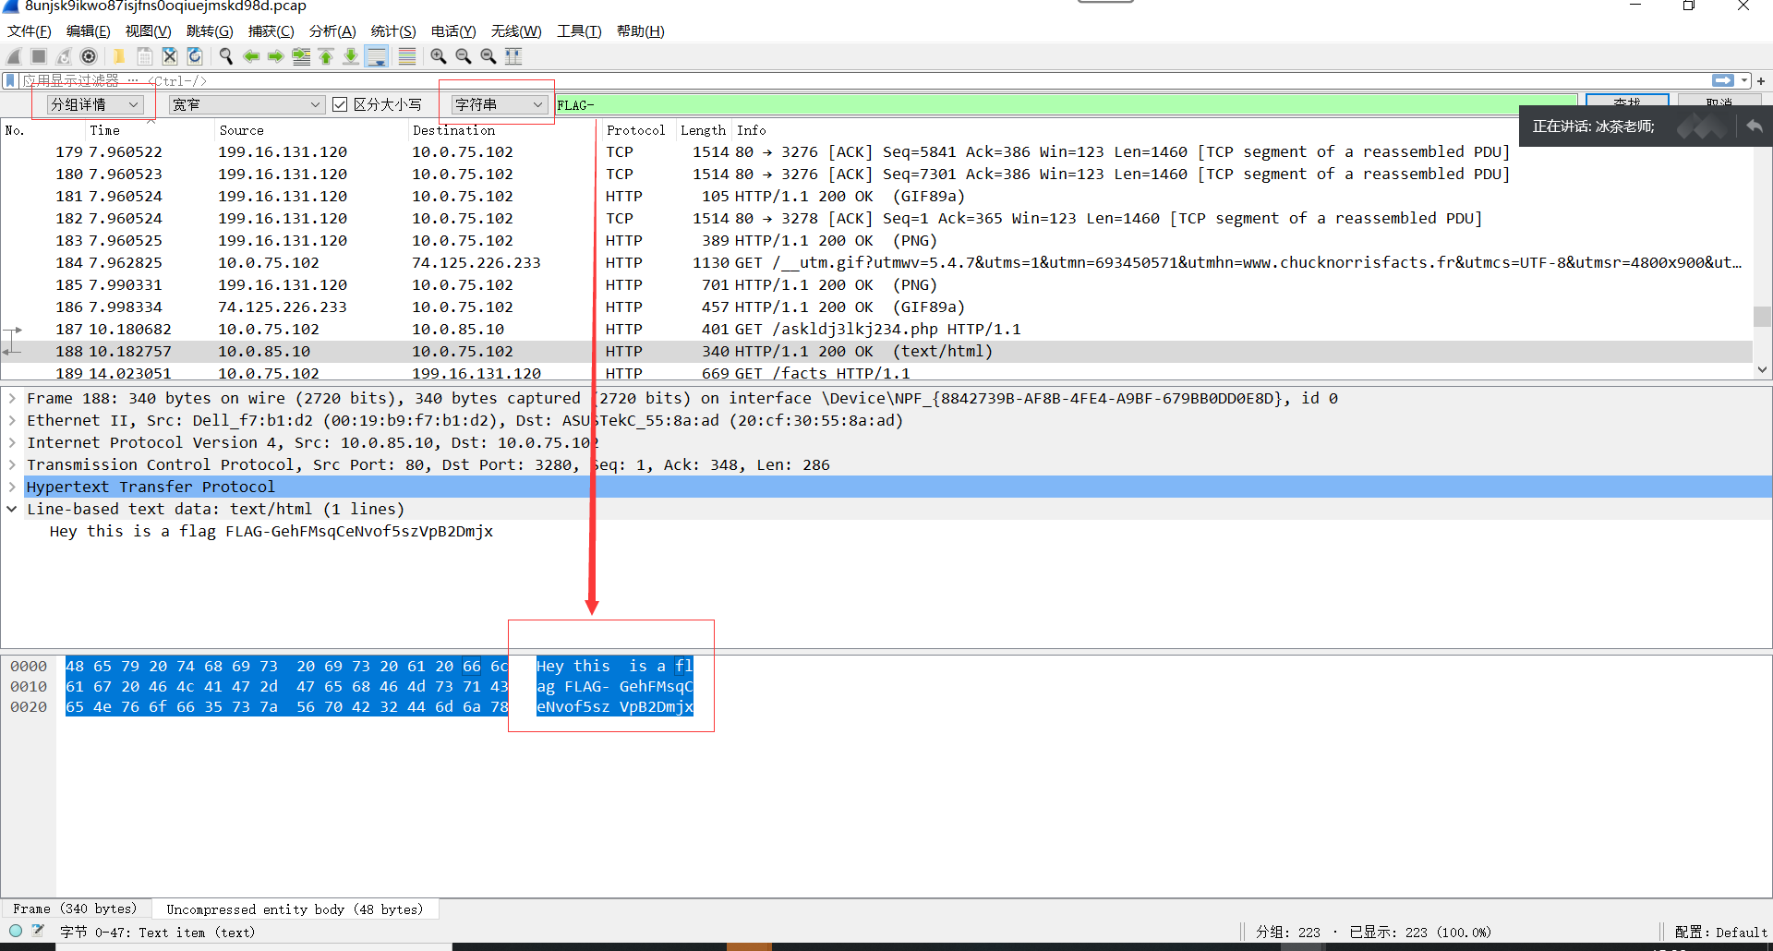This screenshot has height=951, width=1773.
Task: Select packet 187 GET /askldj3lkj234.php row
Action: coord(876,329)
